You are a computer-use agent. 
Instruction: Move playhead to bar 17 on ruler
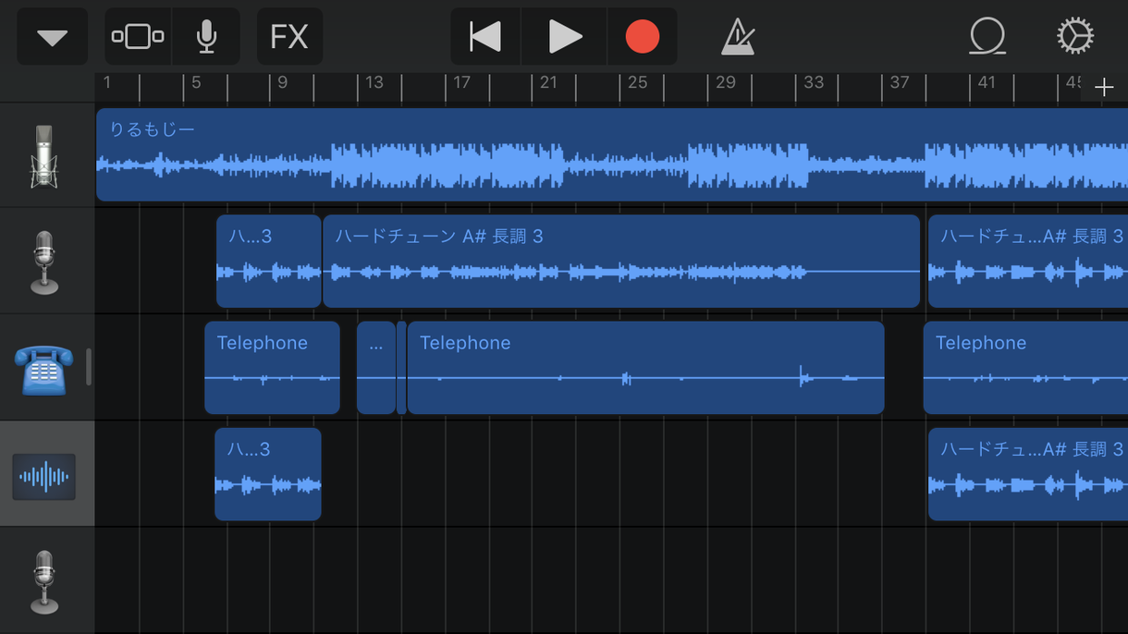tap(461, 83)
